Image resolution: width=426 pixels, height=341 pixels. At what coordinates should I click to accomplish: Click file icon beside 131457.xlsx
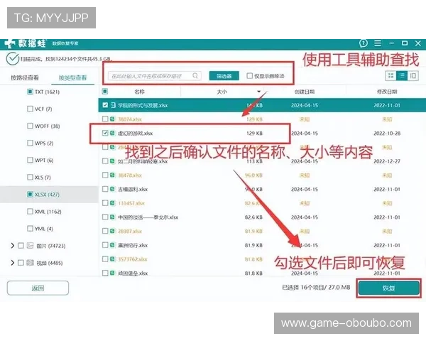click(x=112, y=203)
